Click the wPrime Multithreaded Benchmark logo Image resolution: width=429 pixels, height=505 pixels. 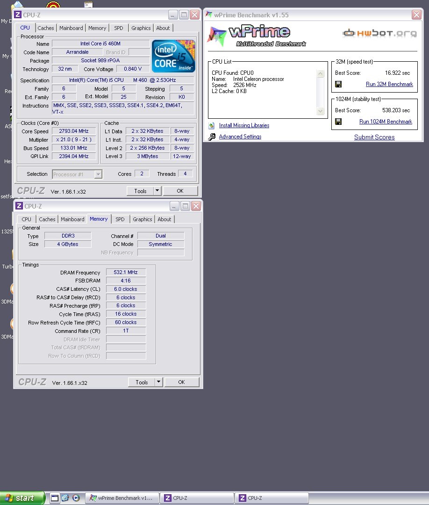[x=257, y=36]
